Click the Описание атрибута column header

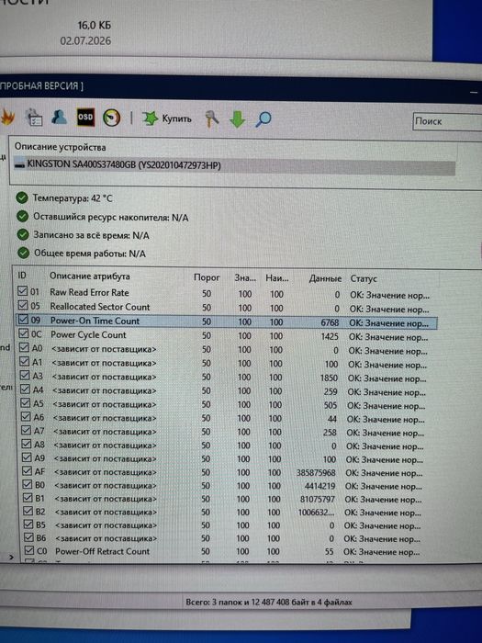click(90, 276)
